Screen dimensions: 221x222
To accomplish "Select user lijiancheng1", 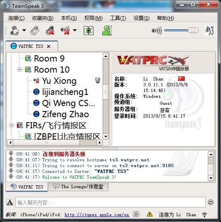I will pyautogui.click(x=65, y=92).
